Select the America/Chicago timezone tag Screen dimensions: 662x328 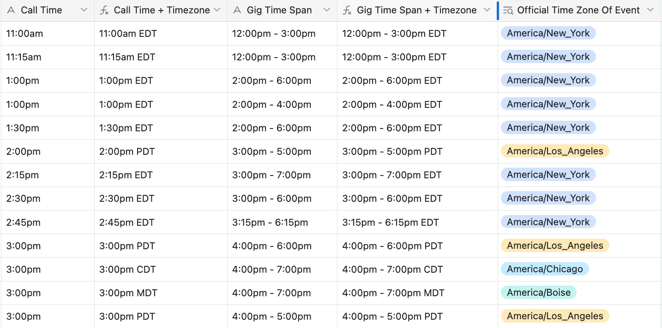[545, 269]
